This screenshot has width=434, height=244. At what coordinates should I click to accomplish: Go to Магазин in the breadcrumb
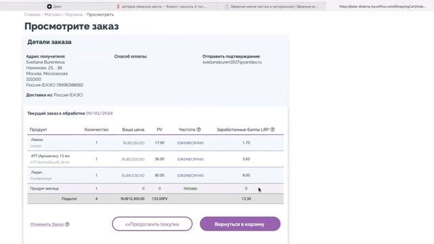click(53, 14)
